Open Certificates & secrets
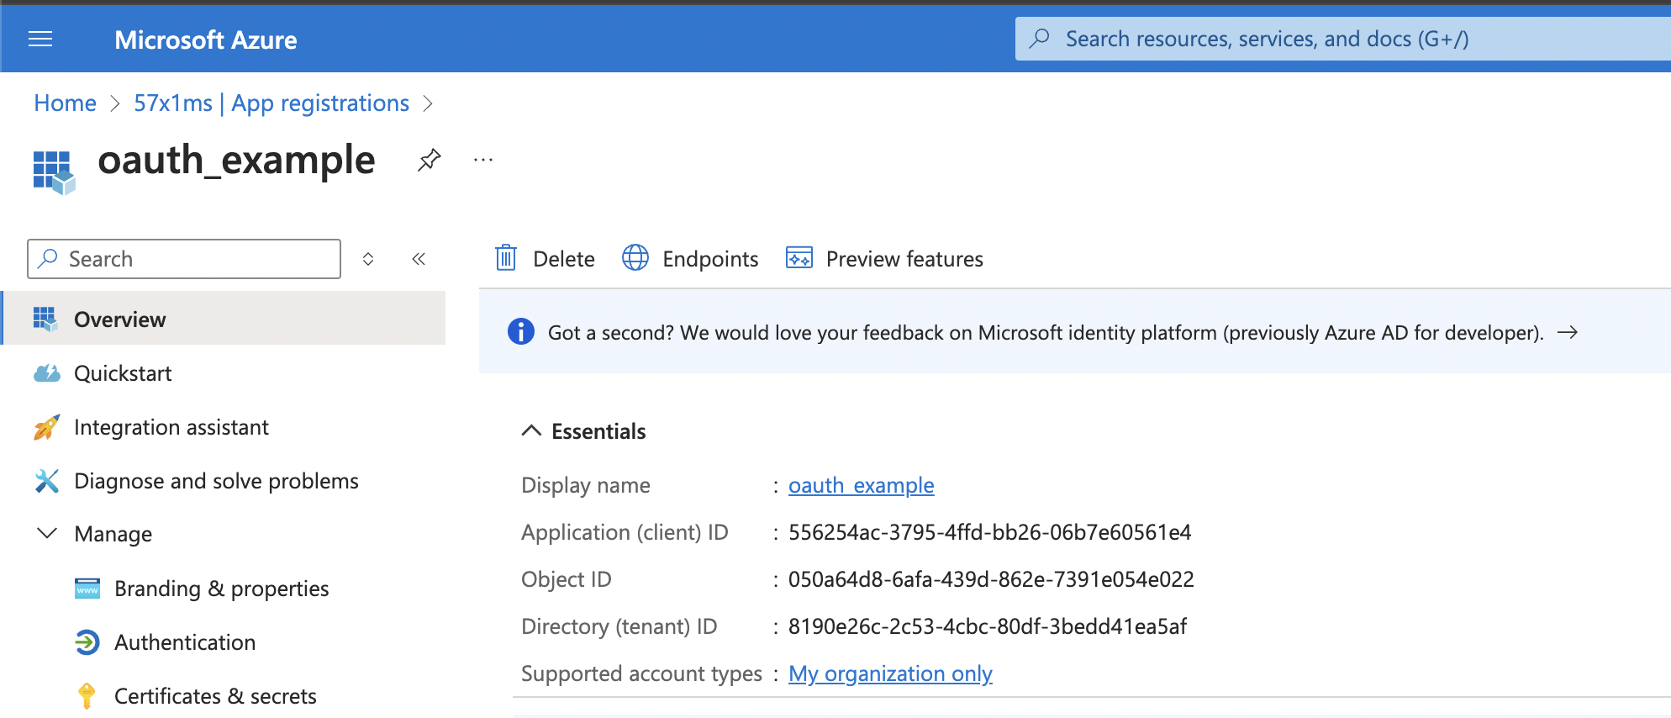 click(x=215, y=696)
